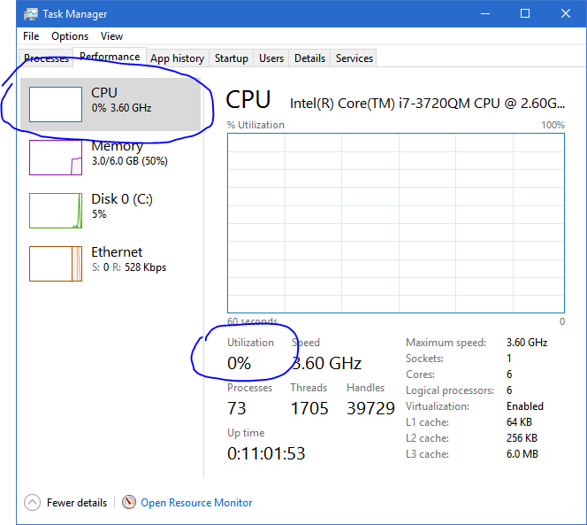Click the Fewer details text button

[x=77, y=502]
